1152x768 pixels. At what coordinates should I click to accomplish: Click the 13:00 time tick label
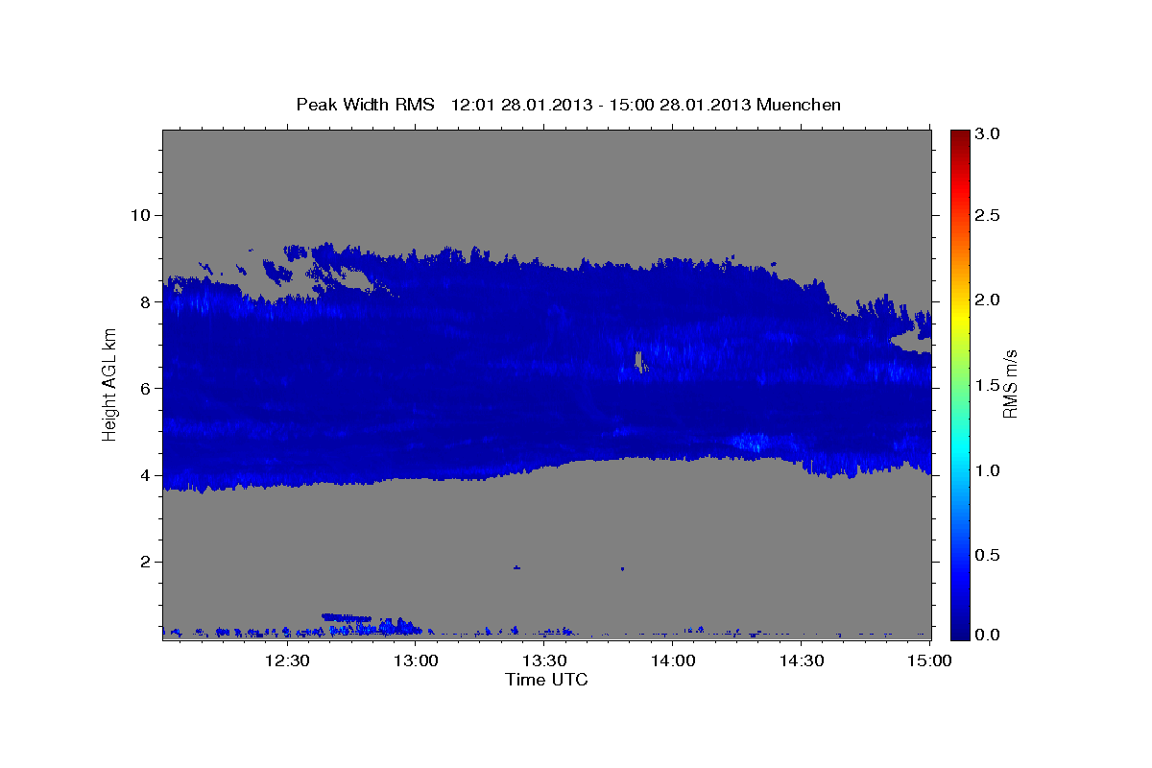click(x=417, y=660)
